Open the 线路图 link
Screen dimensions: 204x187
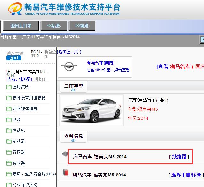click(x=179, y=157)
